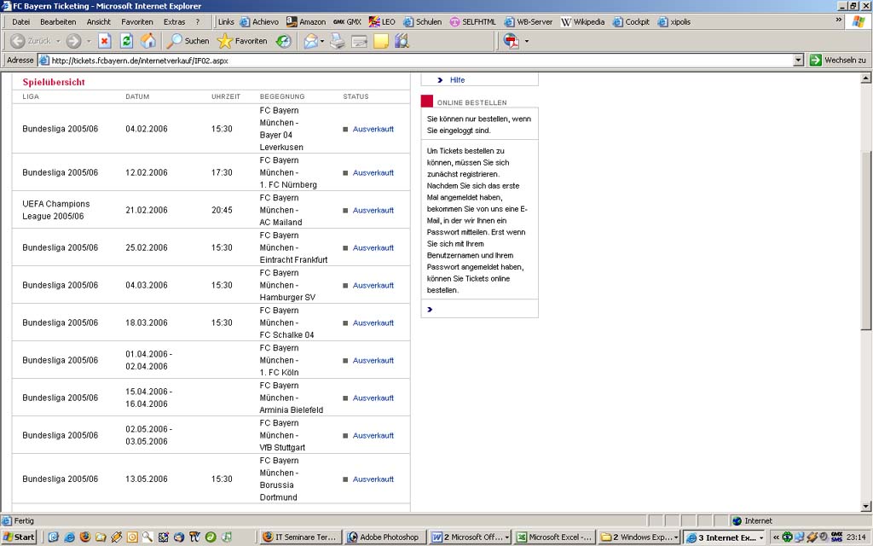
Task: Expand the Adobe PDF icon dropdown arrow
Action: [527, 41]
